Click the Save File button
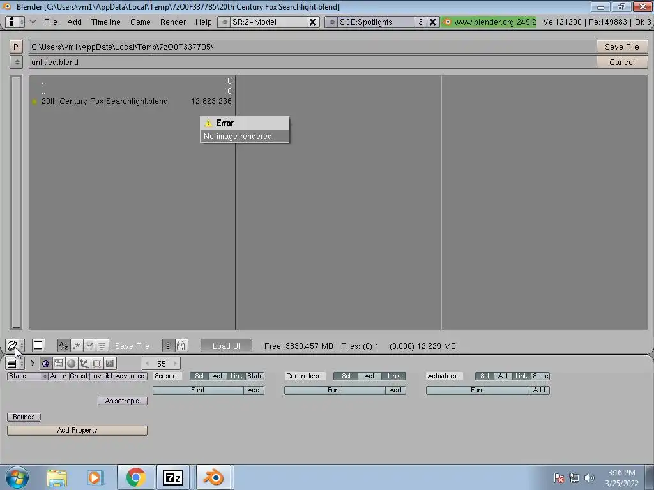The height and width of the screenshot is (490, 654). (x=622, y=47)
